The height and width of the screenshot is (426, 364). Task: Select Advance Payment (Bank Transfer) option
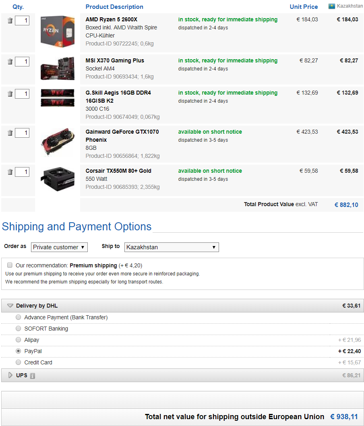tap(19, 317)
